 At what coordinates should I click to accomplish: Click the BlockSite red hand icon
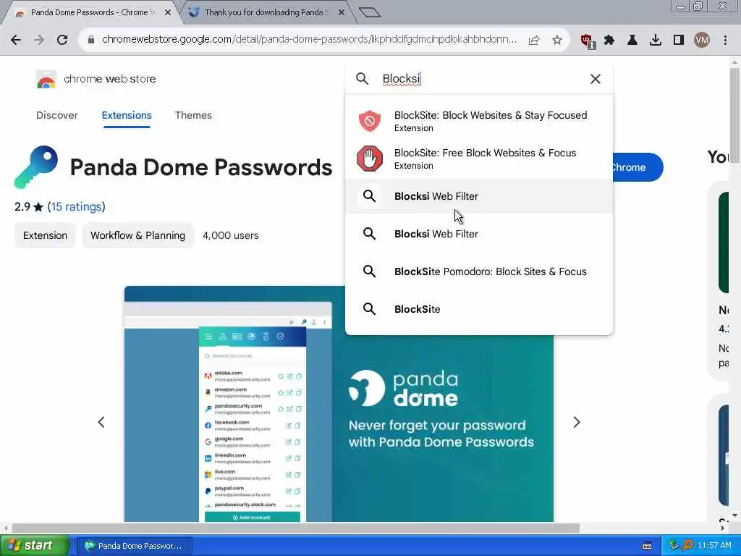370,159
